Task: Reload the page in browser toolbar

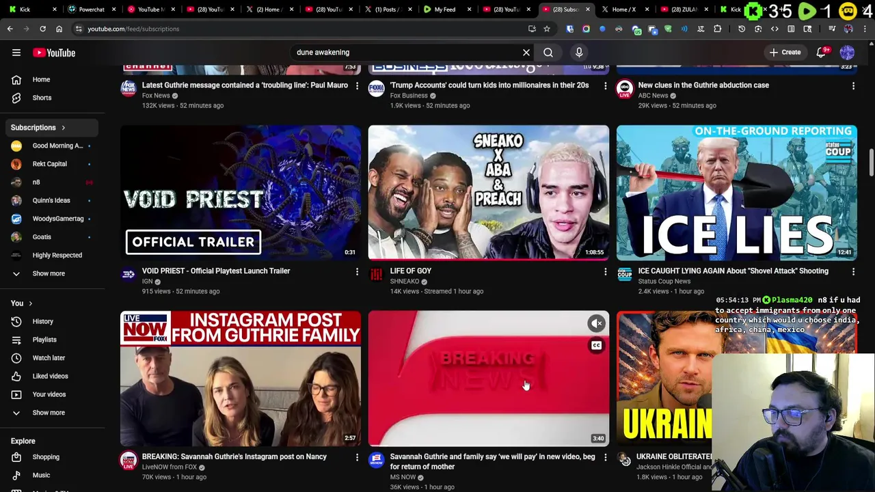Action: [42, 29]
